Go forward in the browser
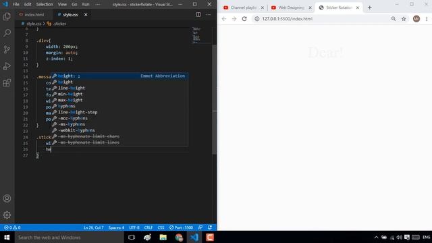The width and height of the screenshot is (432, 243). 234,19
